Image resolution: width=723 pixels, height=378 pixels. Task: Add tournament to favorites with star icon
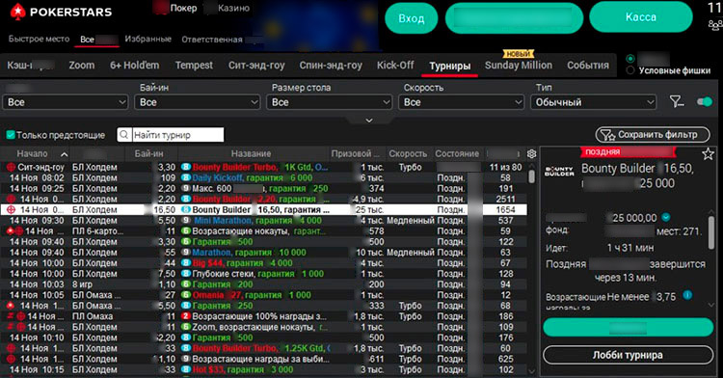709,154
